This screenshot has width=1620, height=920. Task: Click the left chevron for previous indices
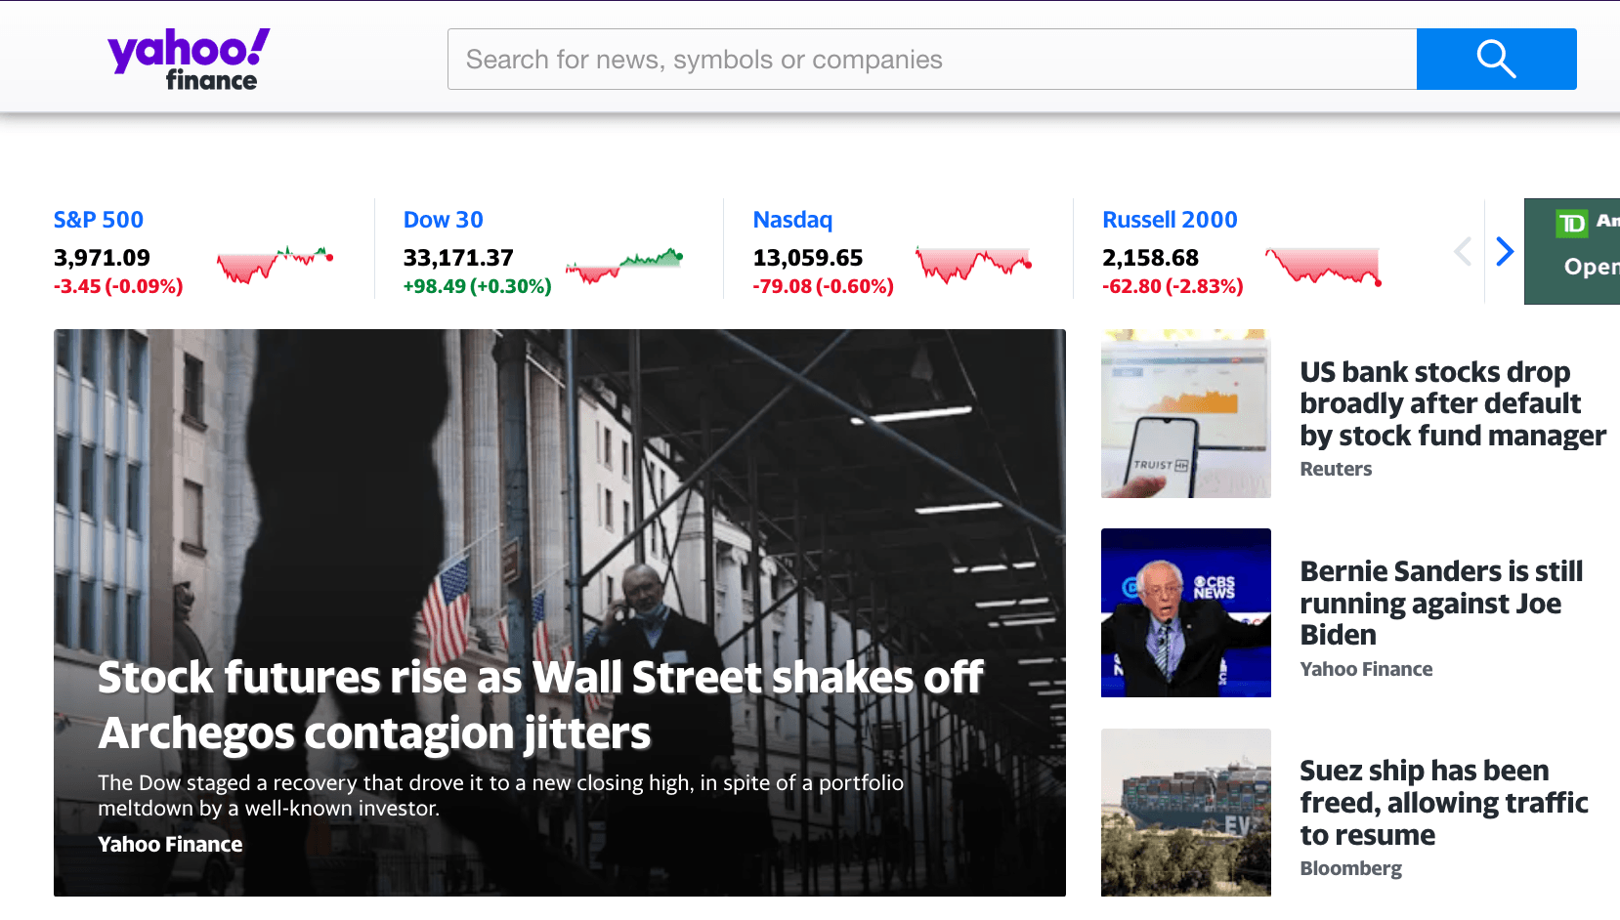coord(1463,252)
